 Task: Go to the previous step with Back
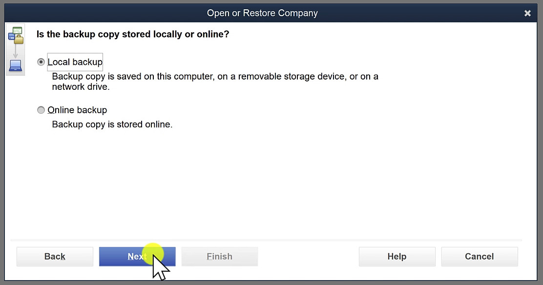click(x=55, y=257)
